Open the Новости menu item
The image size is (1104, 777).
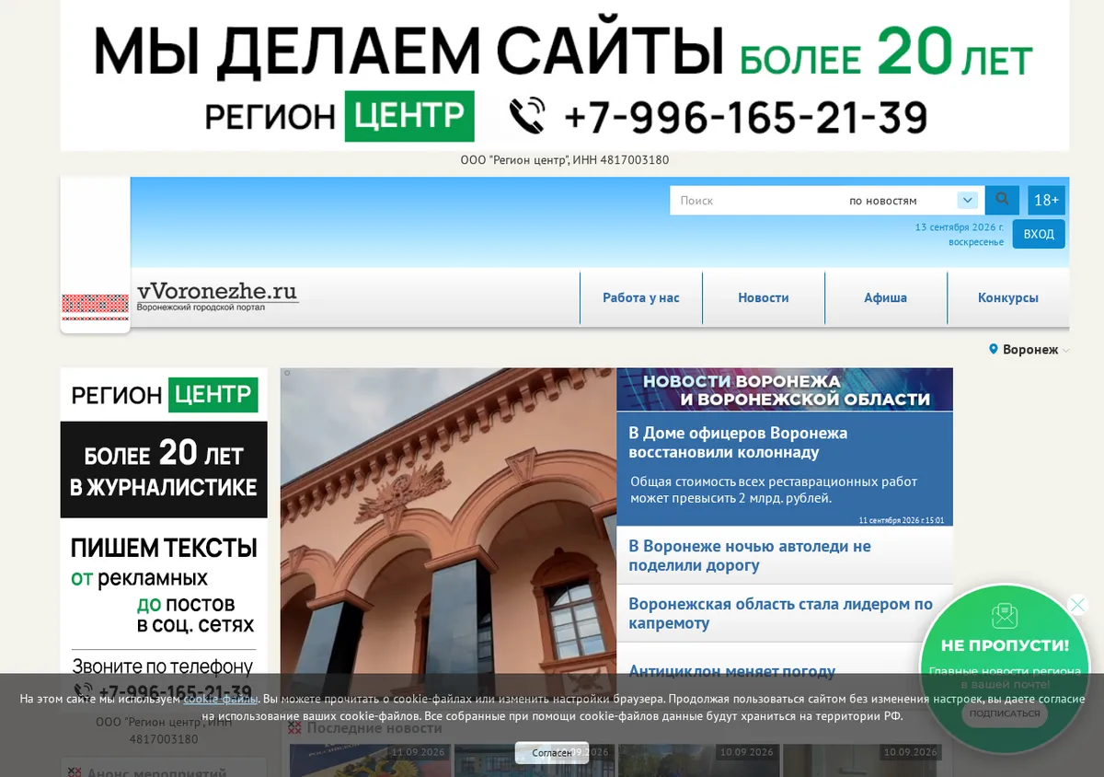[764, 297]
